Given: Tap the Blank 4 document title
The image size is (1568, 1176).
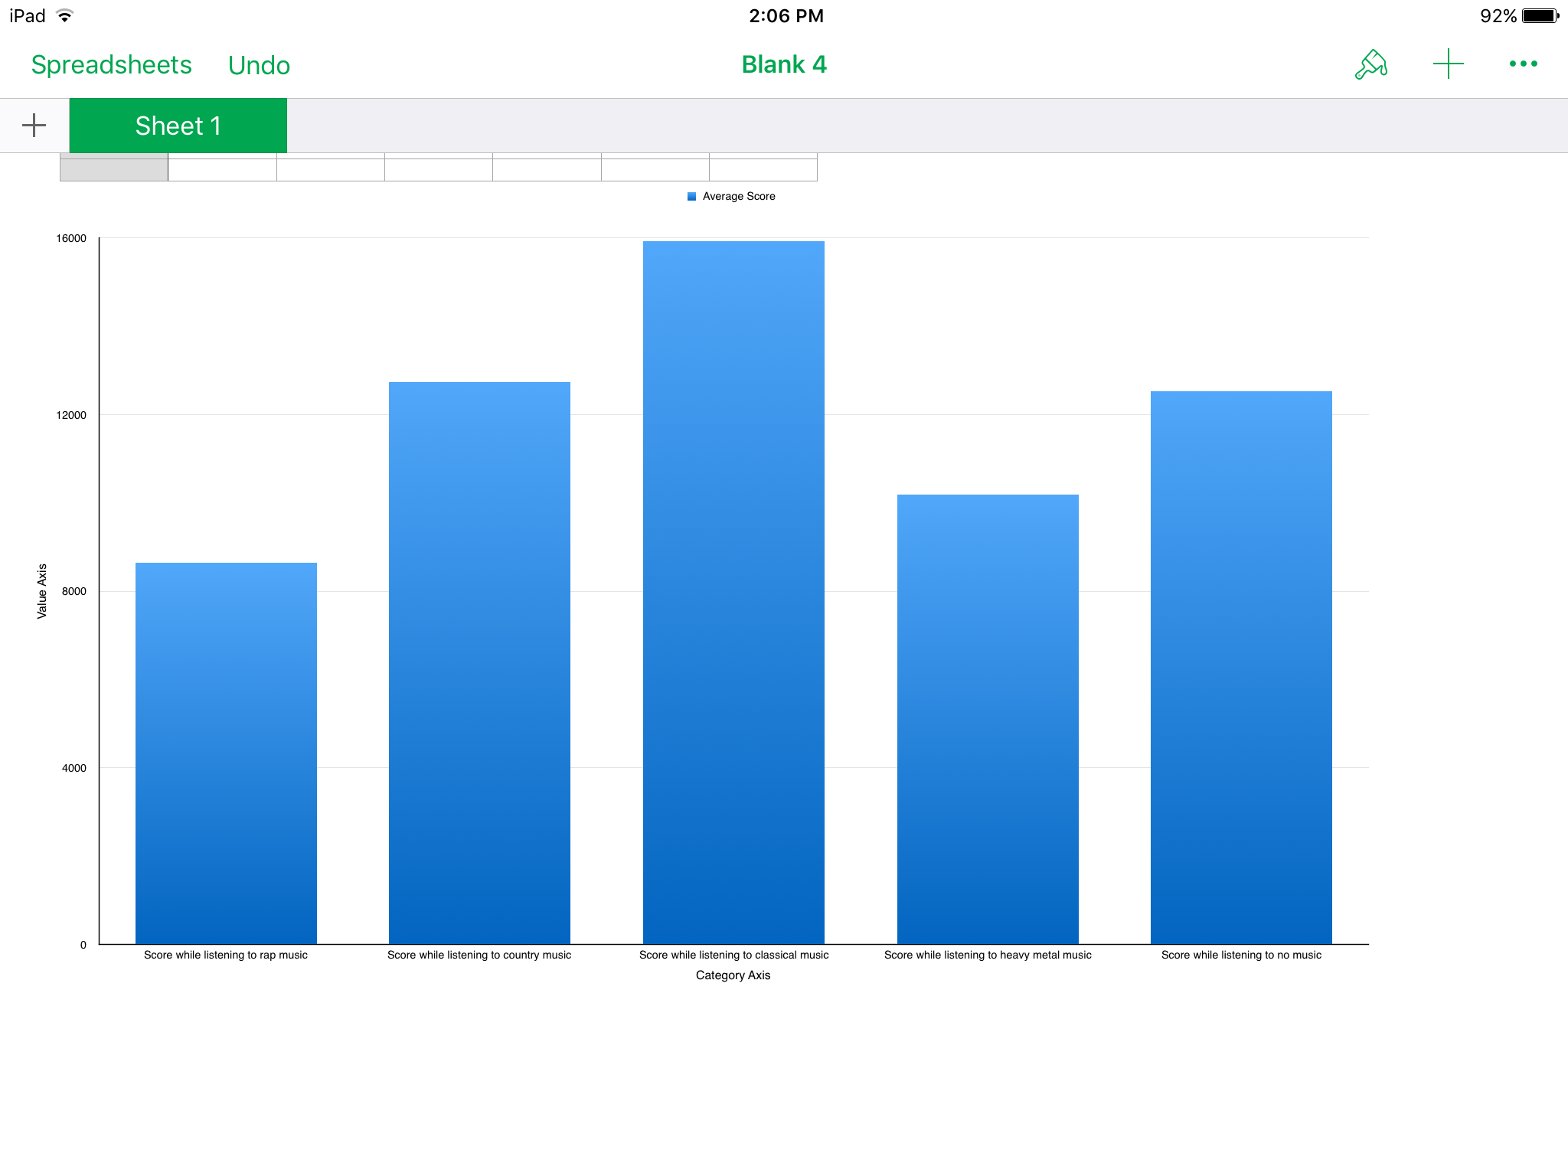Looking at the screenshot, I should pos(783,65).
